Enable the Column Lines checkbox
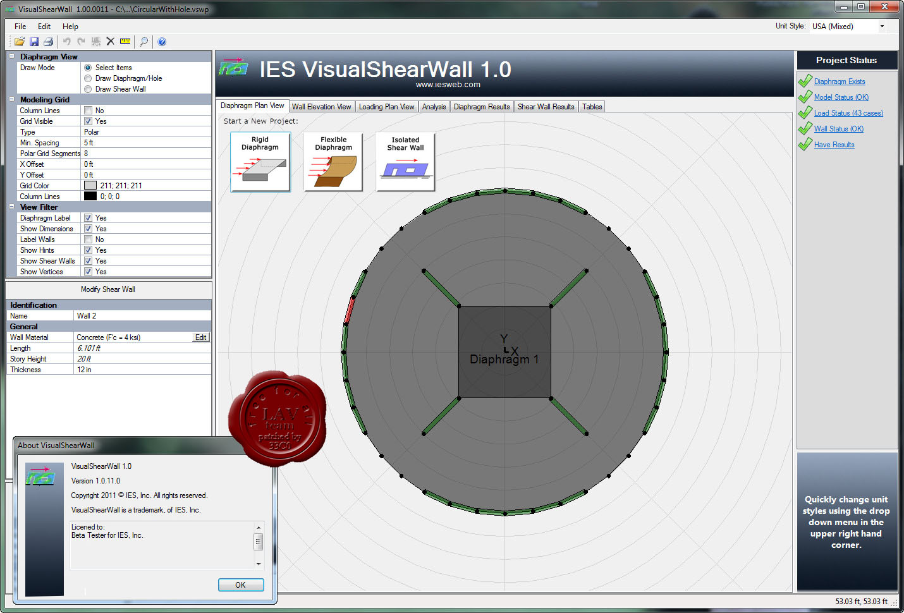The height and width of the screenshot is (613, 904). click(x=88, y=111)
